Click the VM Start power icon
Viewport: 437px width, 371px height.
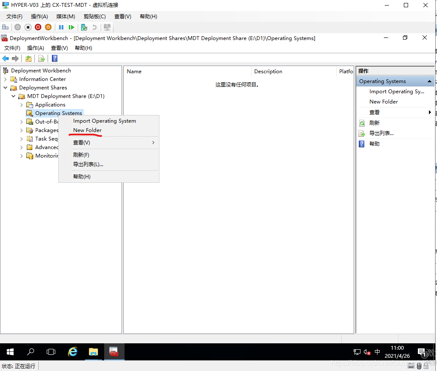pyautogui.click(x=17, y=27)
